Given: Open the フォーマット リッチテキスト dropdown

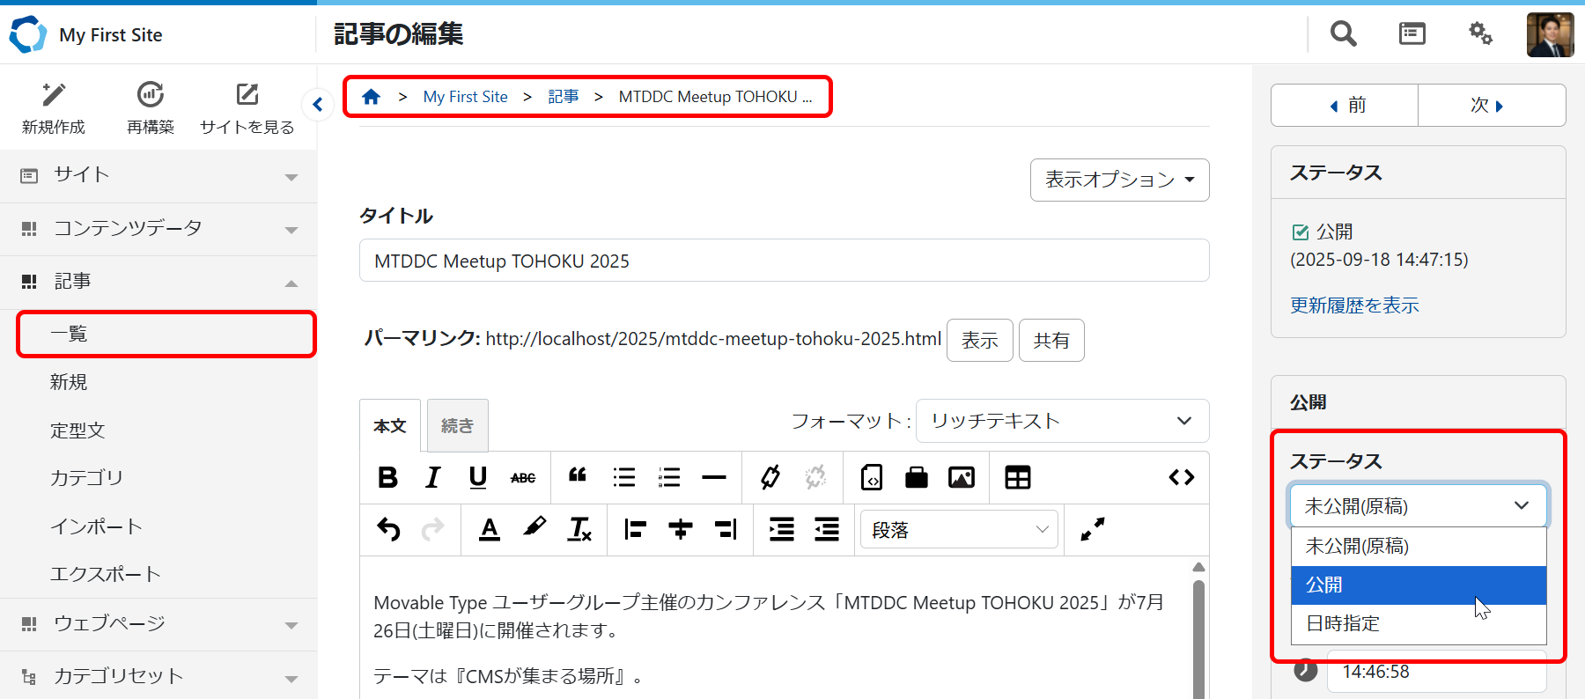Looking at the screenshot, I should coord(1062,421).
